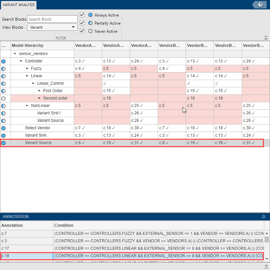The height and width of the screenshot is (270, 270).
Task: Collapse the Linear tree node
Action: [x=27, y=76]
